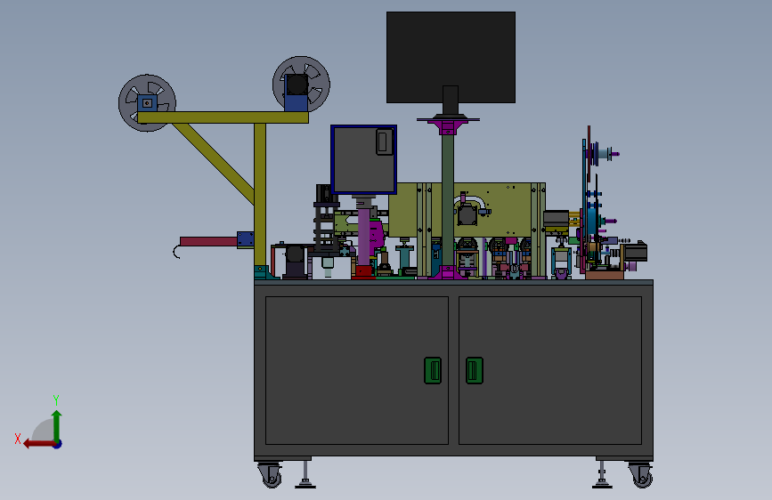Click the green Y axis arrow of the triad
The width and height of the screenshot is (772, 500).
[57, 425]
